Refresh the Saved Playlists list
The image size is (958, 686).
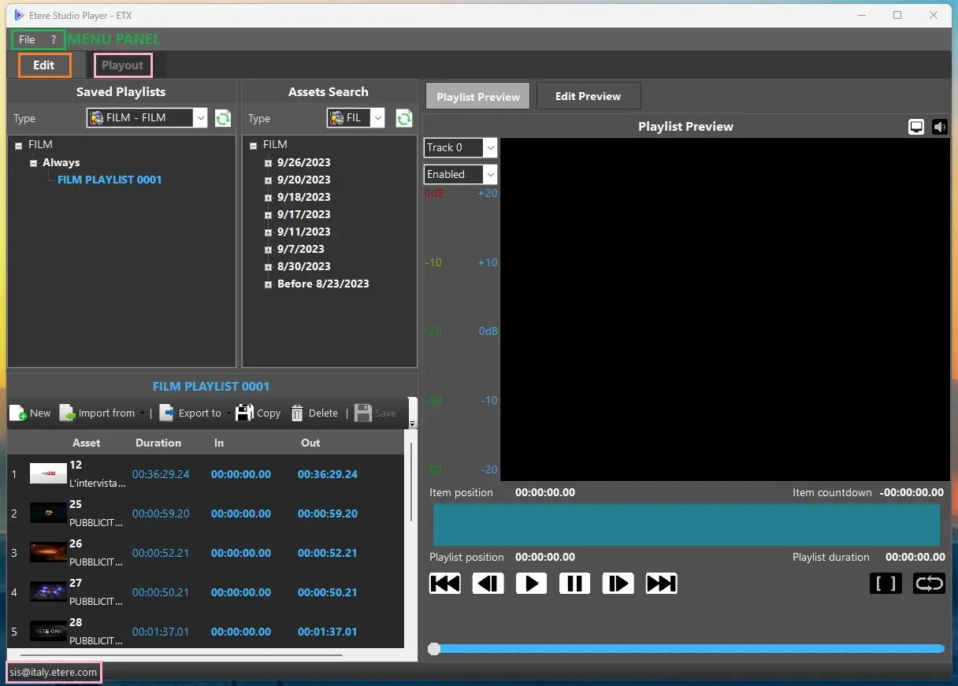pyautogui.click(x=223, y=118)
